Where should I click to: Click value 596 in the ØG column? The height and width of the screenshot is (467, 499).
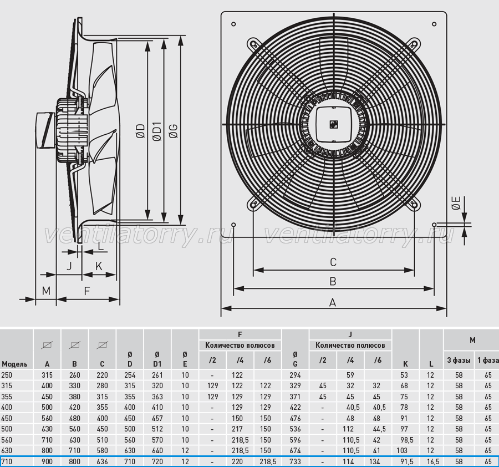(x=295, y=440)
